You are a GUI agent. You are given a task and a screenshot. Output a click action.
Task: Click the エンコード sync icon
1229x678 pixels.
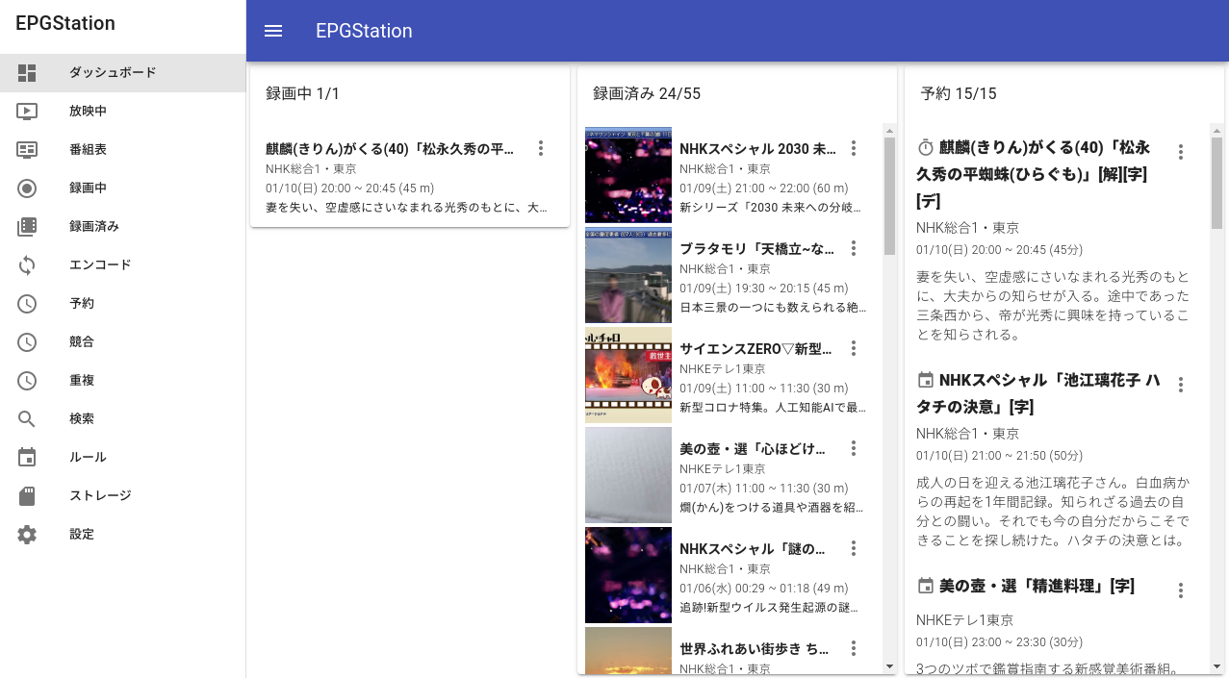27,264
